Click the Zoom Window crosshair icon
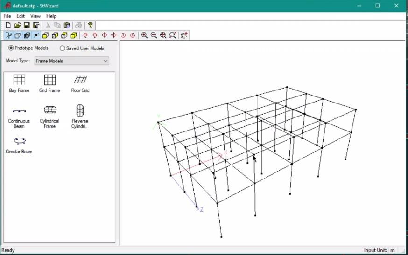 pyautogui.click(x=163, y=35)
